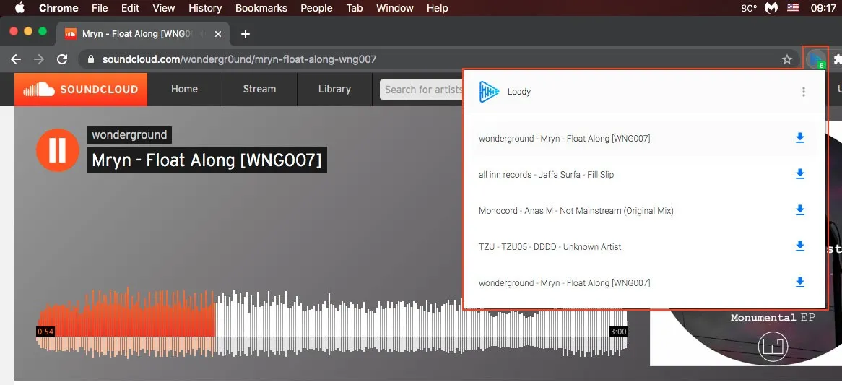Open a new browser tab
Screen dimensions: 842x385
click(x=246, y=34)
